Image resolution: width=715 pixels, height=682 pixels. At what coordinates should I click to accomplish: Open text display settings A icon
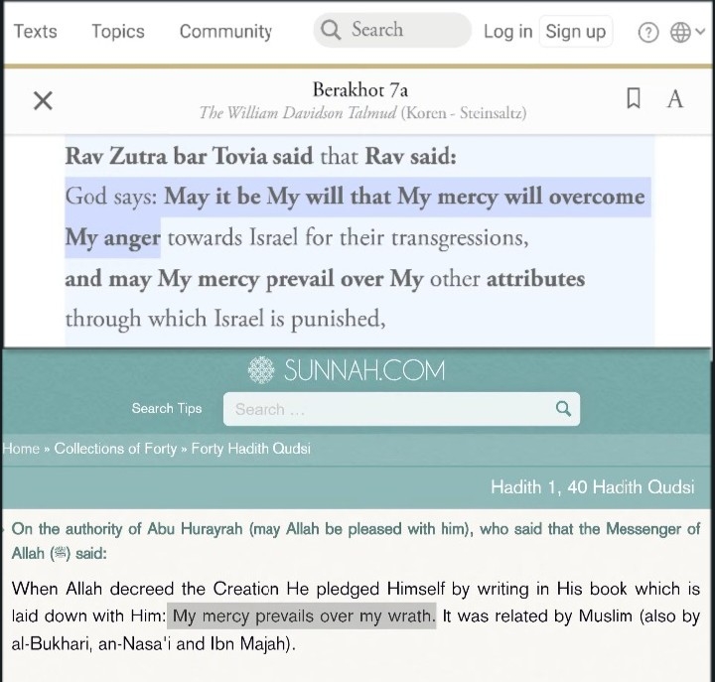coord(675,99)
